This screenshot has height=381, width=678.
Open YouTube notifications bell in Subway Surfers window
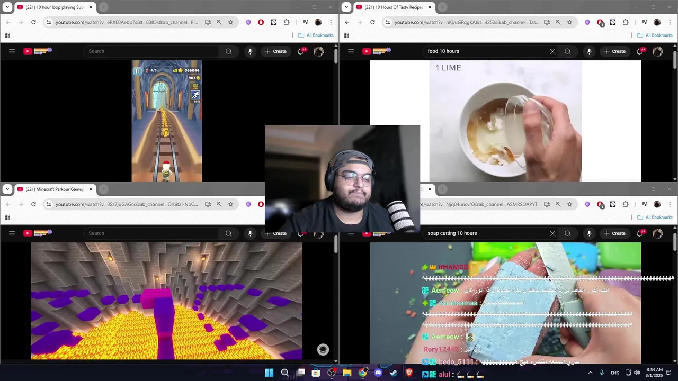click(x=300, y=51)
